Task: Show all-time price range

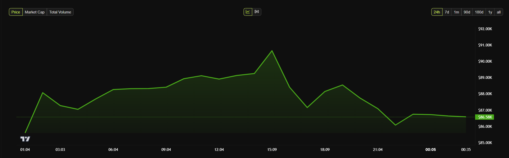Action: [499, 12]
